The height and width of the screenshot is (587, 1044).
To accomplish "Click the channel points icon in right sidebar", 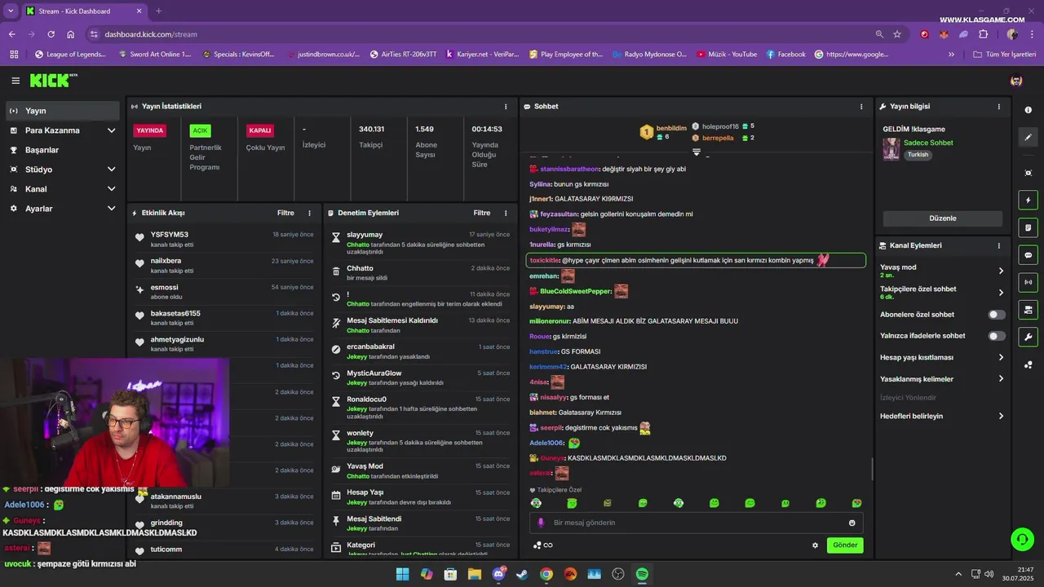I will point(1028,364).
